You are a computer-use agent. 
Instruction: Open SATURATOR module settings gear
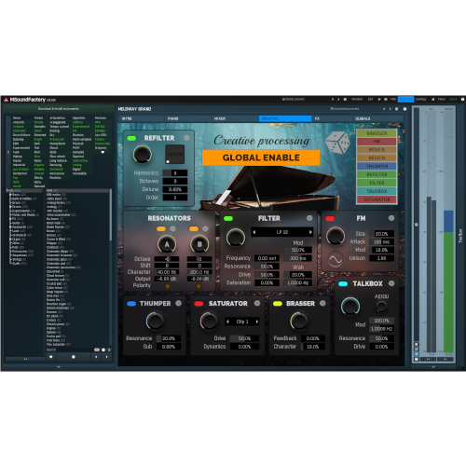[x=257, y=303]
